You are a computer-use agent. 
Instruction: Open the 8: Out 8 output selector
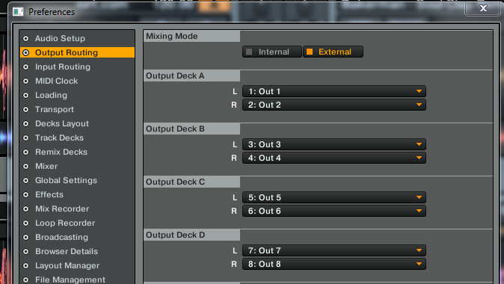click(x=334, y=264)
